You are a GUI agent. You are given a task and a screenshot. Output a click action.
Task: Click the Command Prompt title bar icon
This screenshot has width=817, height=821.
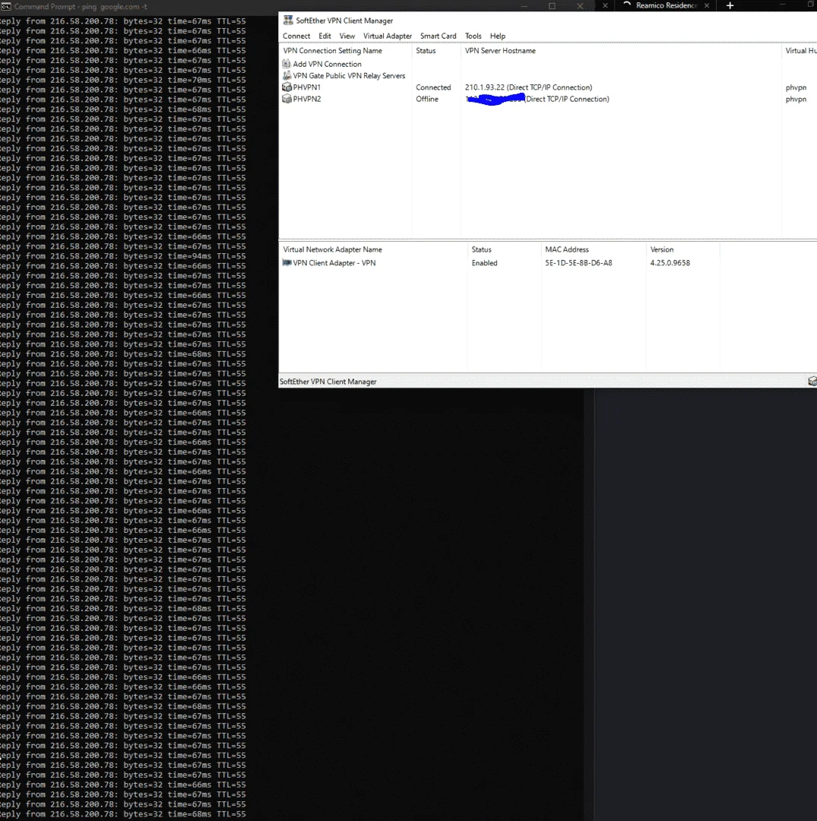tap(6, 7)
